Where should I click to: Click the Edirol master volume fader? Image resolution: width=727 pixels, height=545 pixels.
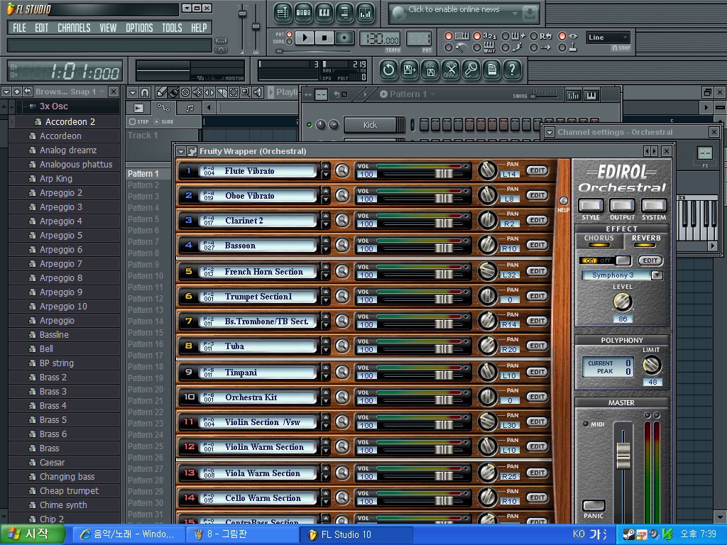tap(623, 456)
